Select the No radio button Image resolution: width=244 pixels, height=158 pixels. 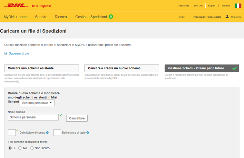coord(20,148)
